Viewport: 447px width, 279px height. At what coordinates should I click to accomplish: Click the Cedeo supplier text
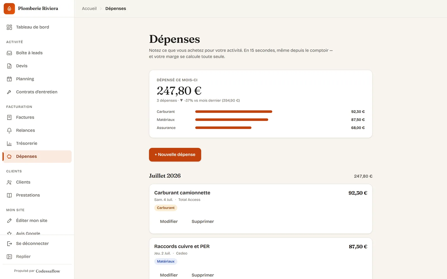[x=182, y=253]
